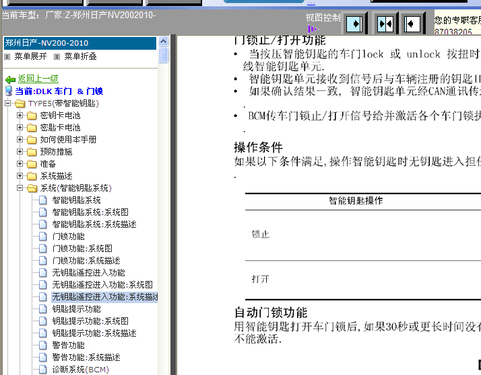
Task: Collapse the TYPE5(带智能钥匙) tree node
Action: click(x=7, y=103)
